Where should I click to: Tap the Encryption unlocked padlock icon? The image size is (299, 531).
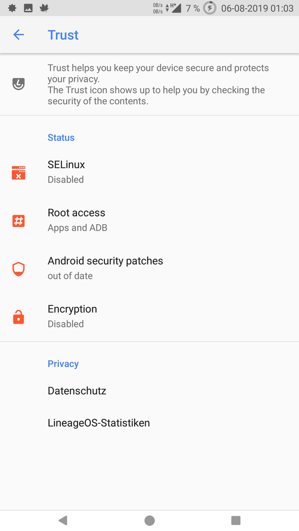[19, 317]
